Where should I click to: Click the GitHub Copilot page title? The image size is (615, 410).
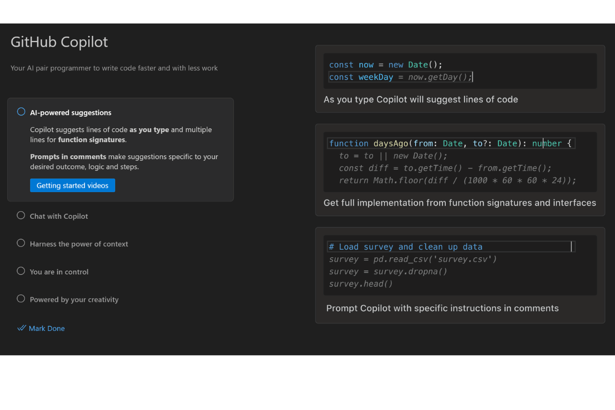(59, 42)
